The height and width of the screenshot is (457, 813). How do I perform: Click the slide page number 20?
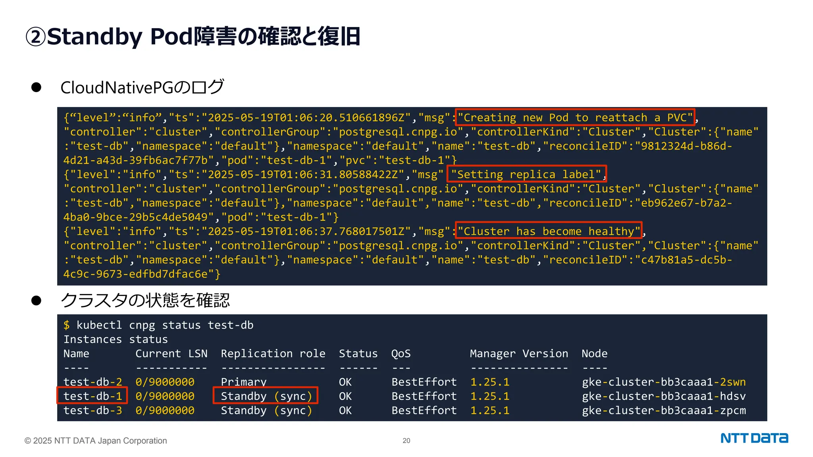pyautogui.click(x=406, y=440)
